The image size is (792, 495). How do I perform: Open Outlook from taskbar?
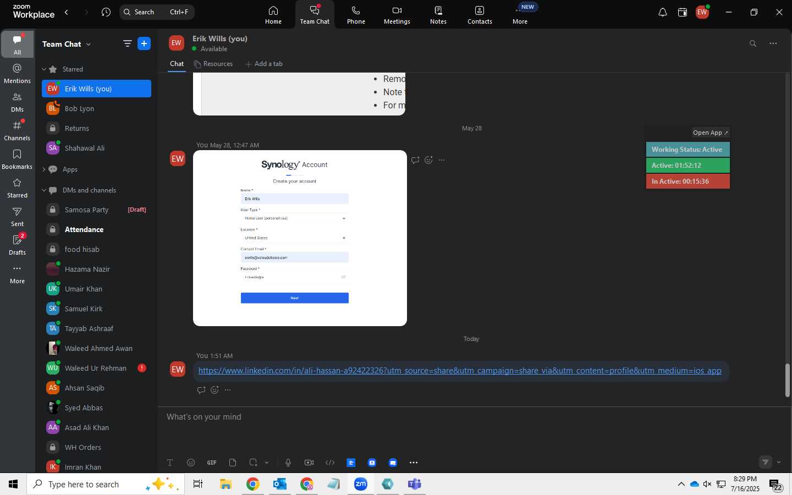[x=280, y=484]
